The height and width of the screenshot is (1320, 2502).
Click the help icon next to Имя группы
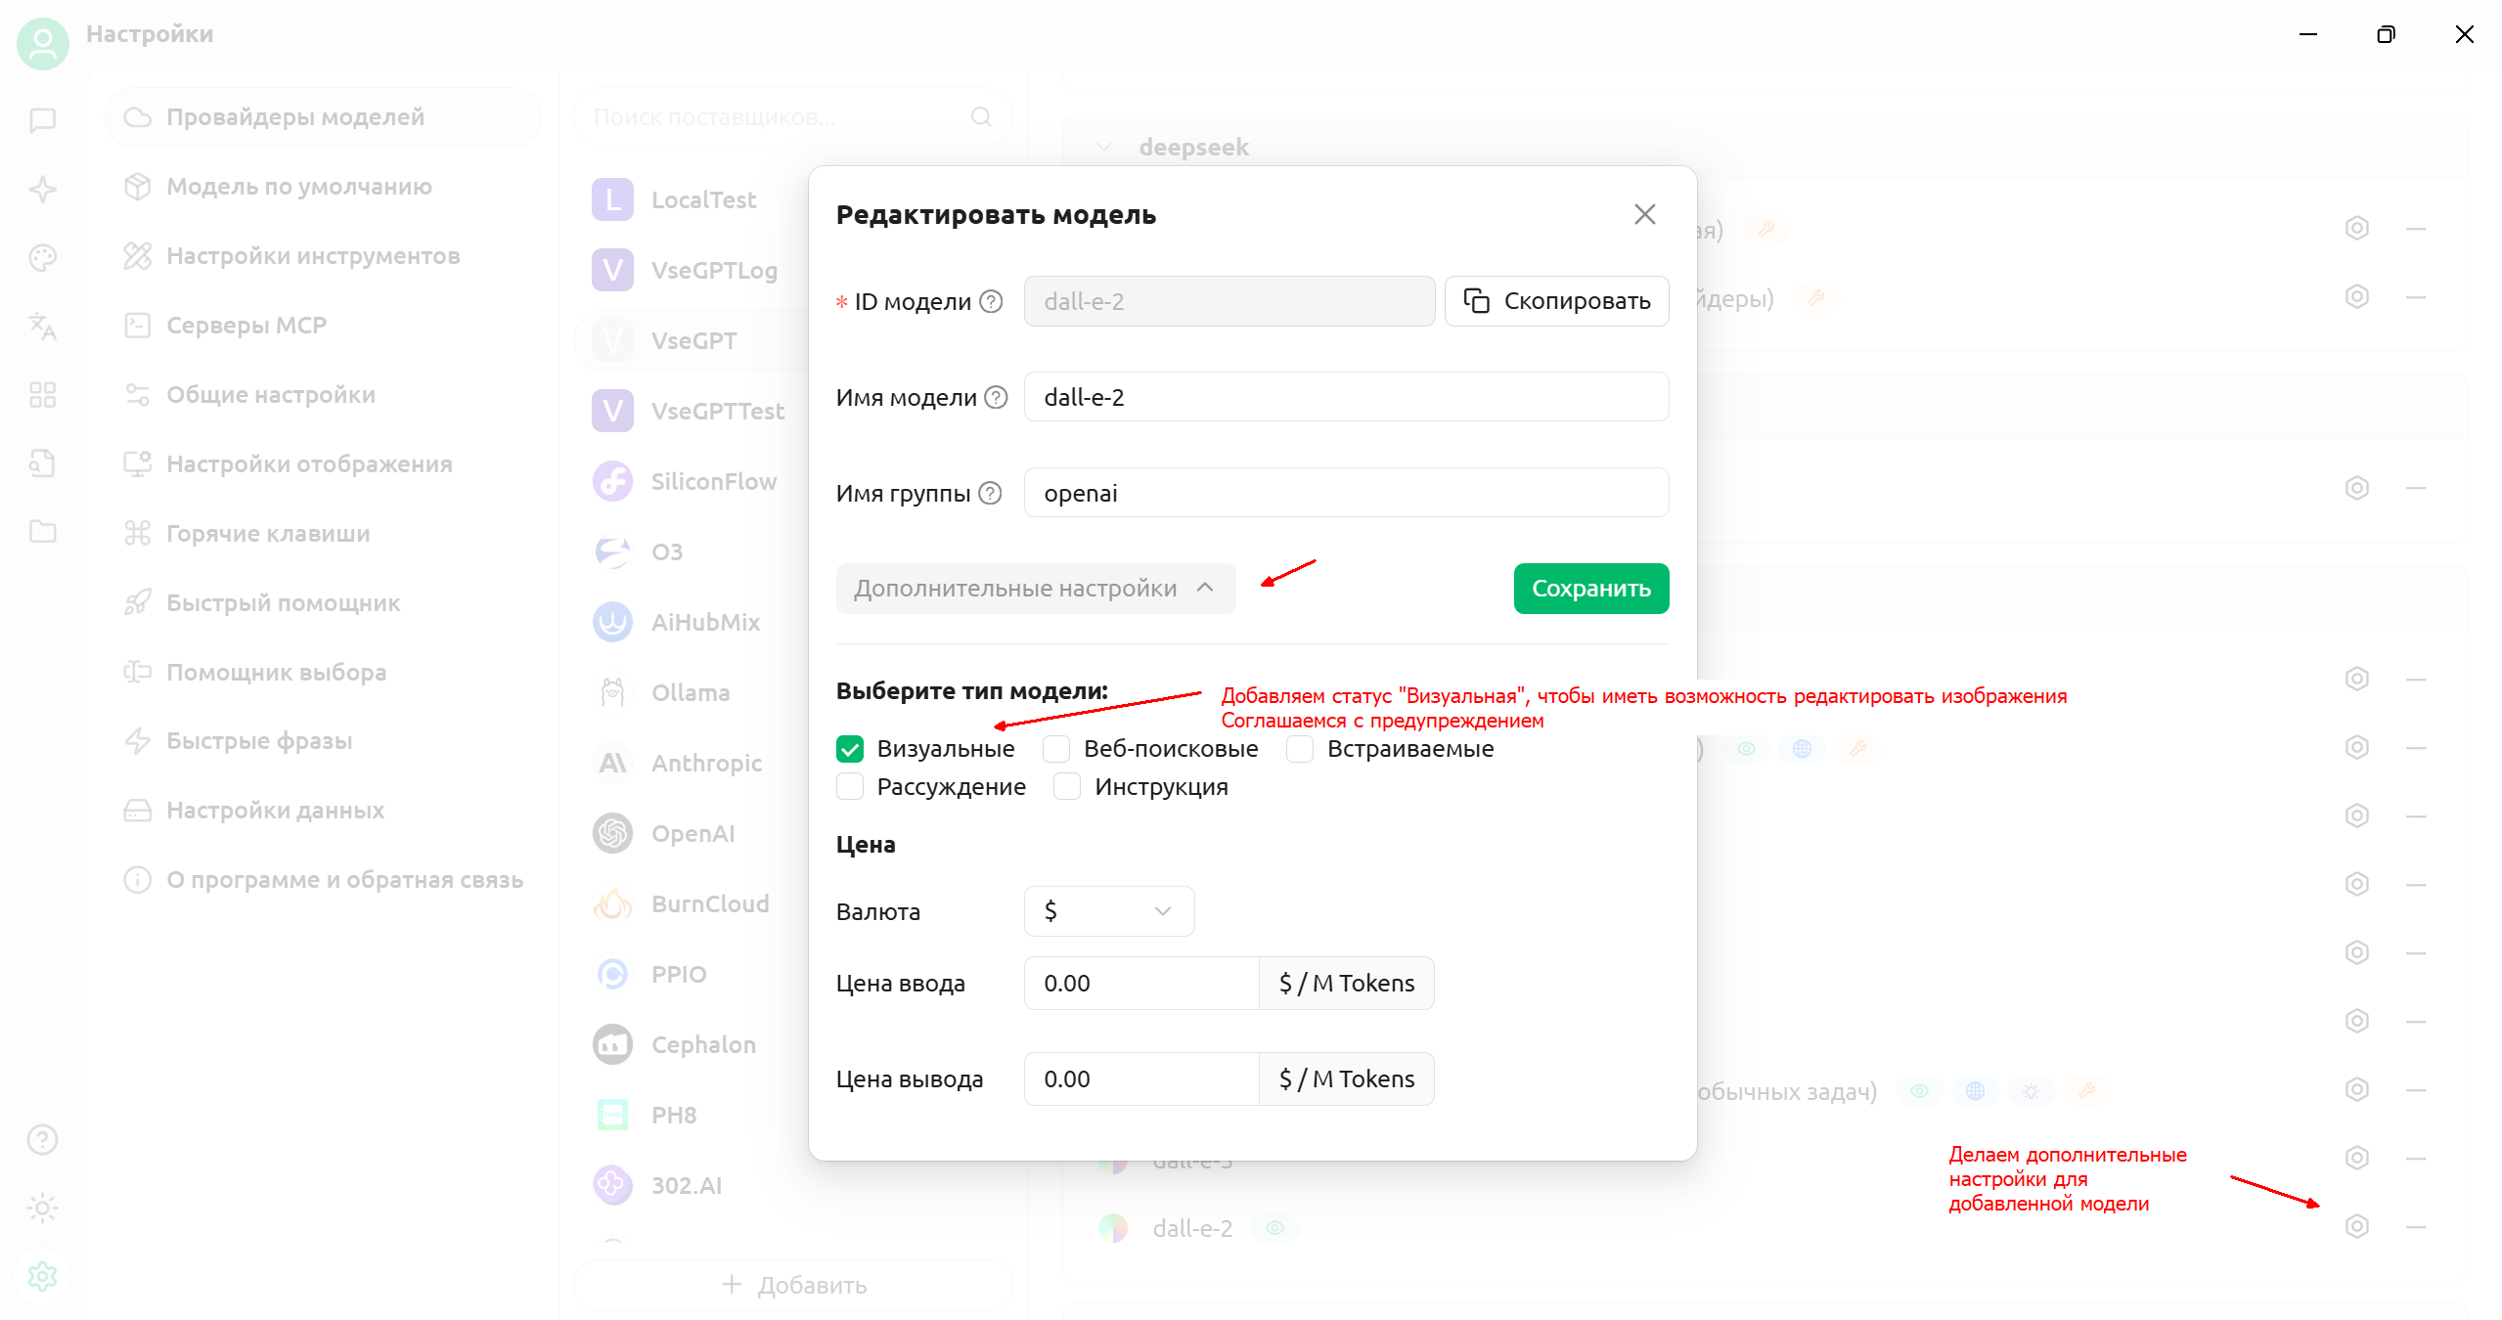(x=991, y=494)
